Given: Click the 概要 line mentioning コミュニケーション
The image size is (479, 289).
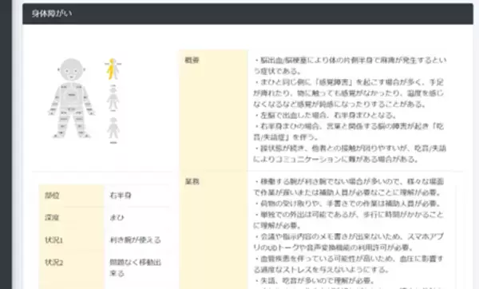Looking at the screenshot, I should pos(336,159).
